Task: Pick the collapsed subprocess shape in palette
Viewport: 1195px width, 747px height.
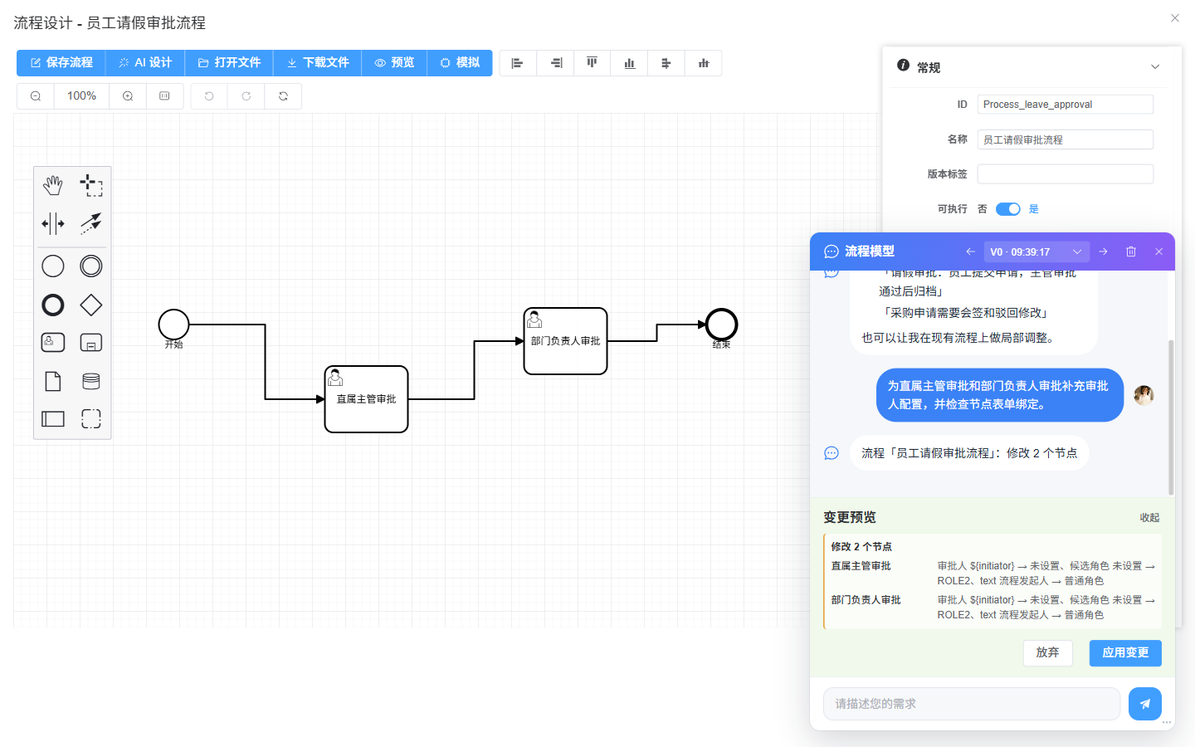Action: 91,342
